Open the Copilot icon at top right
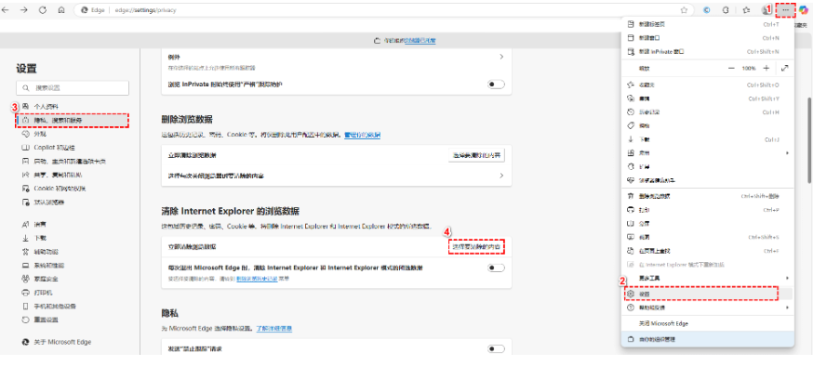813x366 pixels. point(804,10)
